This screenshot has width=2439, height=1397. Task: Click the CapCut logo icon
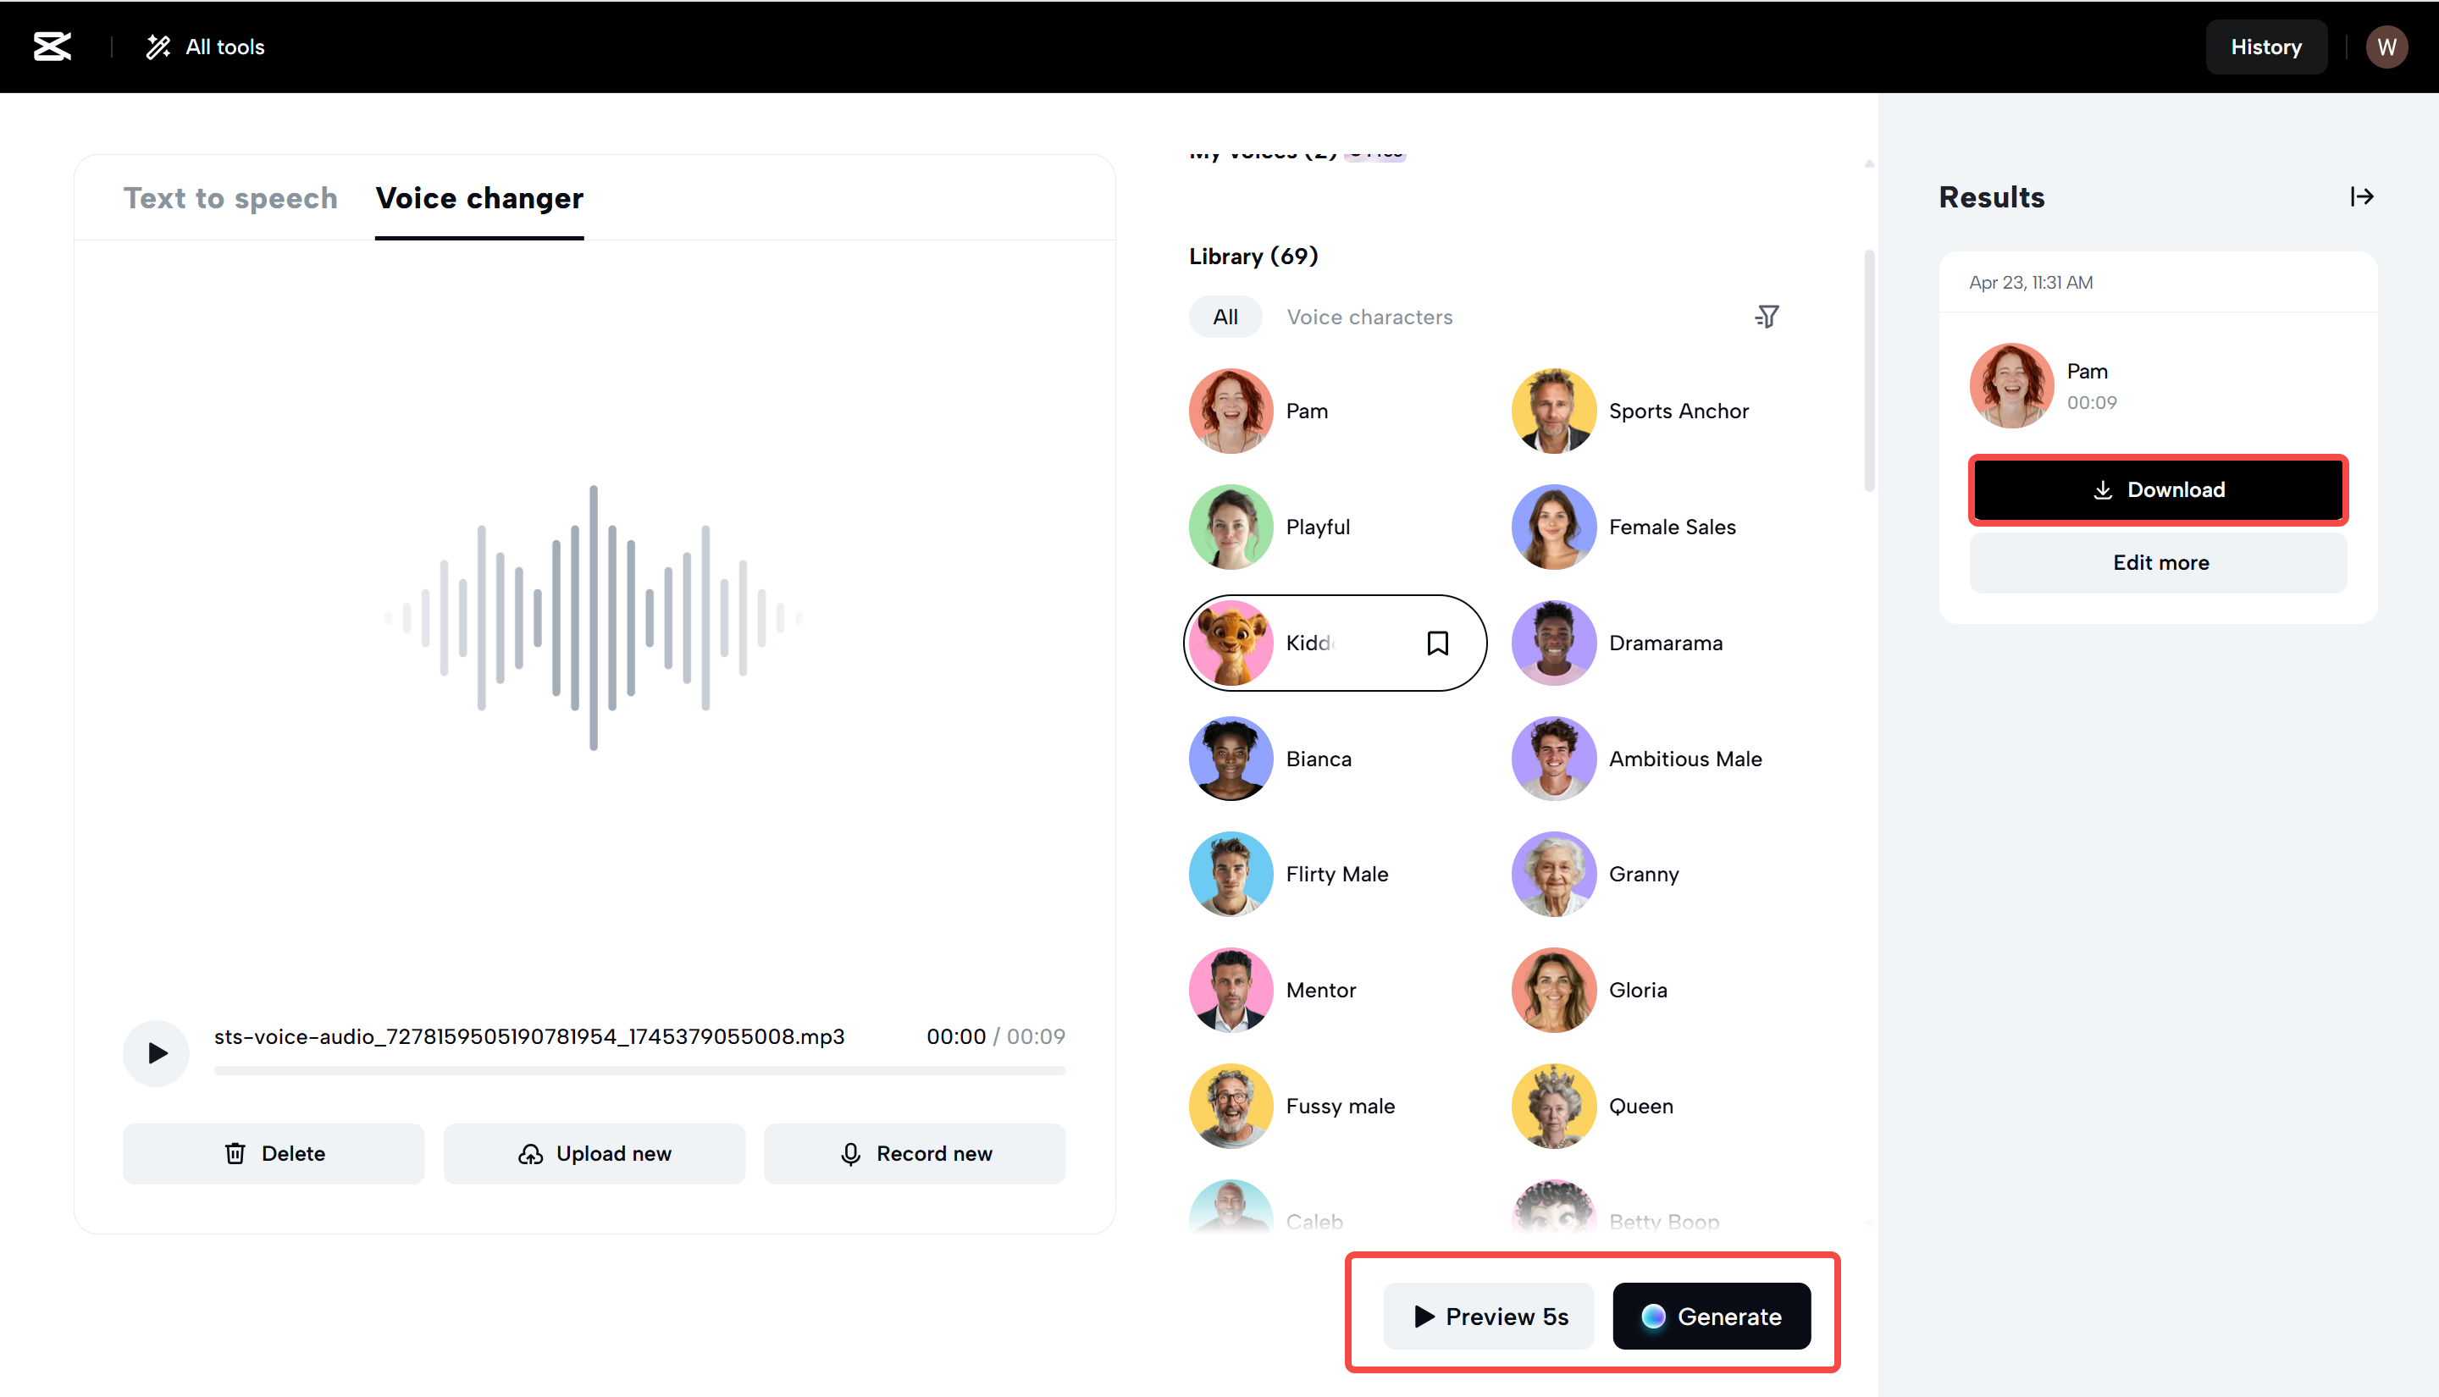tap(52, 46)
